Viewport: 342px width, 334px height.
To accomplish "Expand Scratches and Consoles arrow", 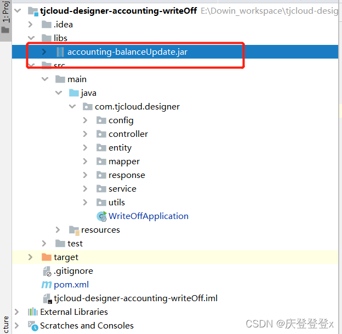I will 17,325.
